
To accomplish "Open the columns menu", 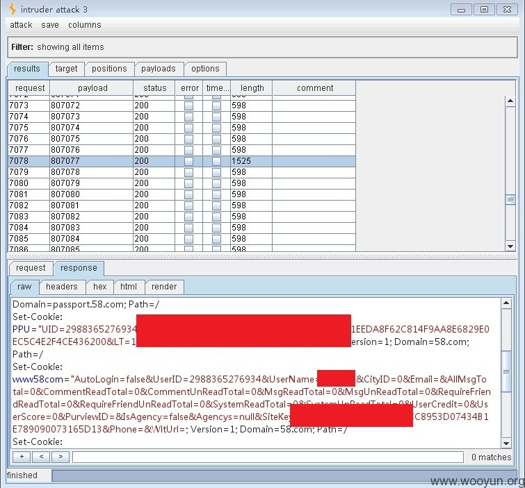I will click(x=85, y=25).
